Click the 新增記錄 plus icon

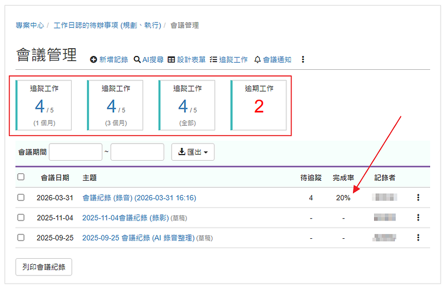pos(94,60)
